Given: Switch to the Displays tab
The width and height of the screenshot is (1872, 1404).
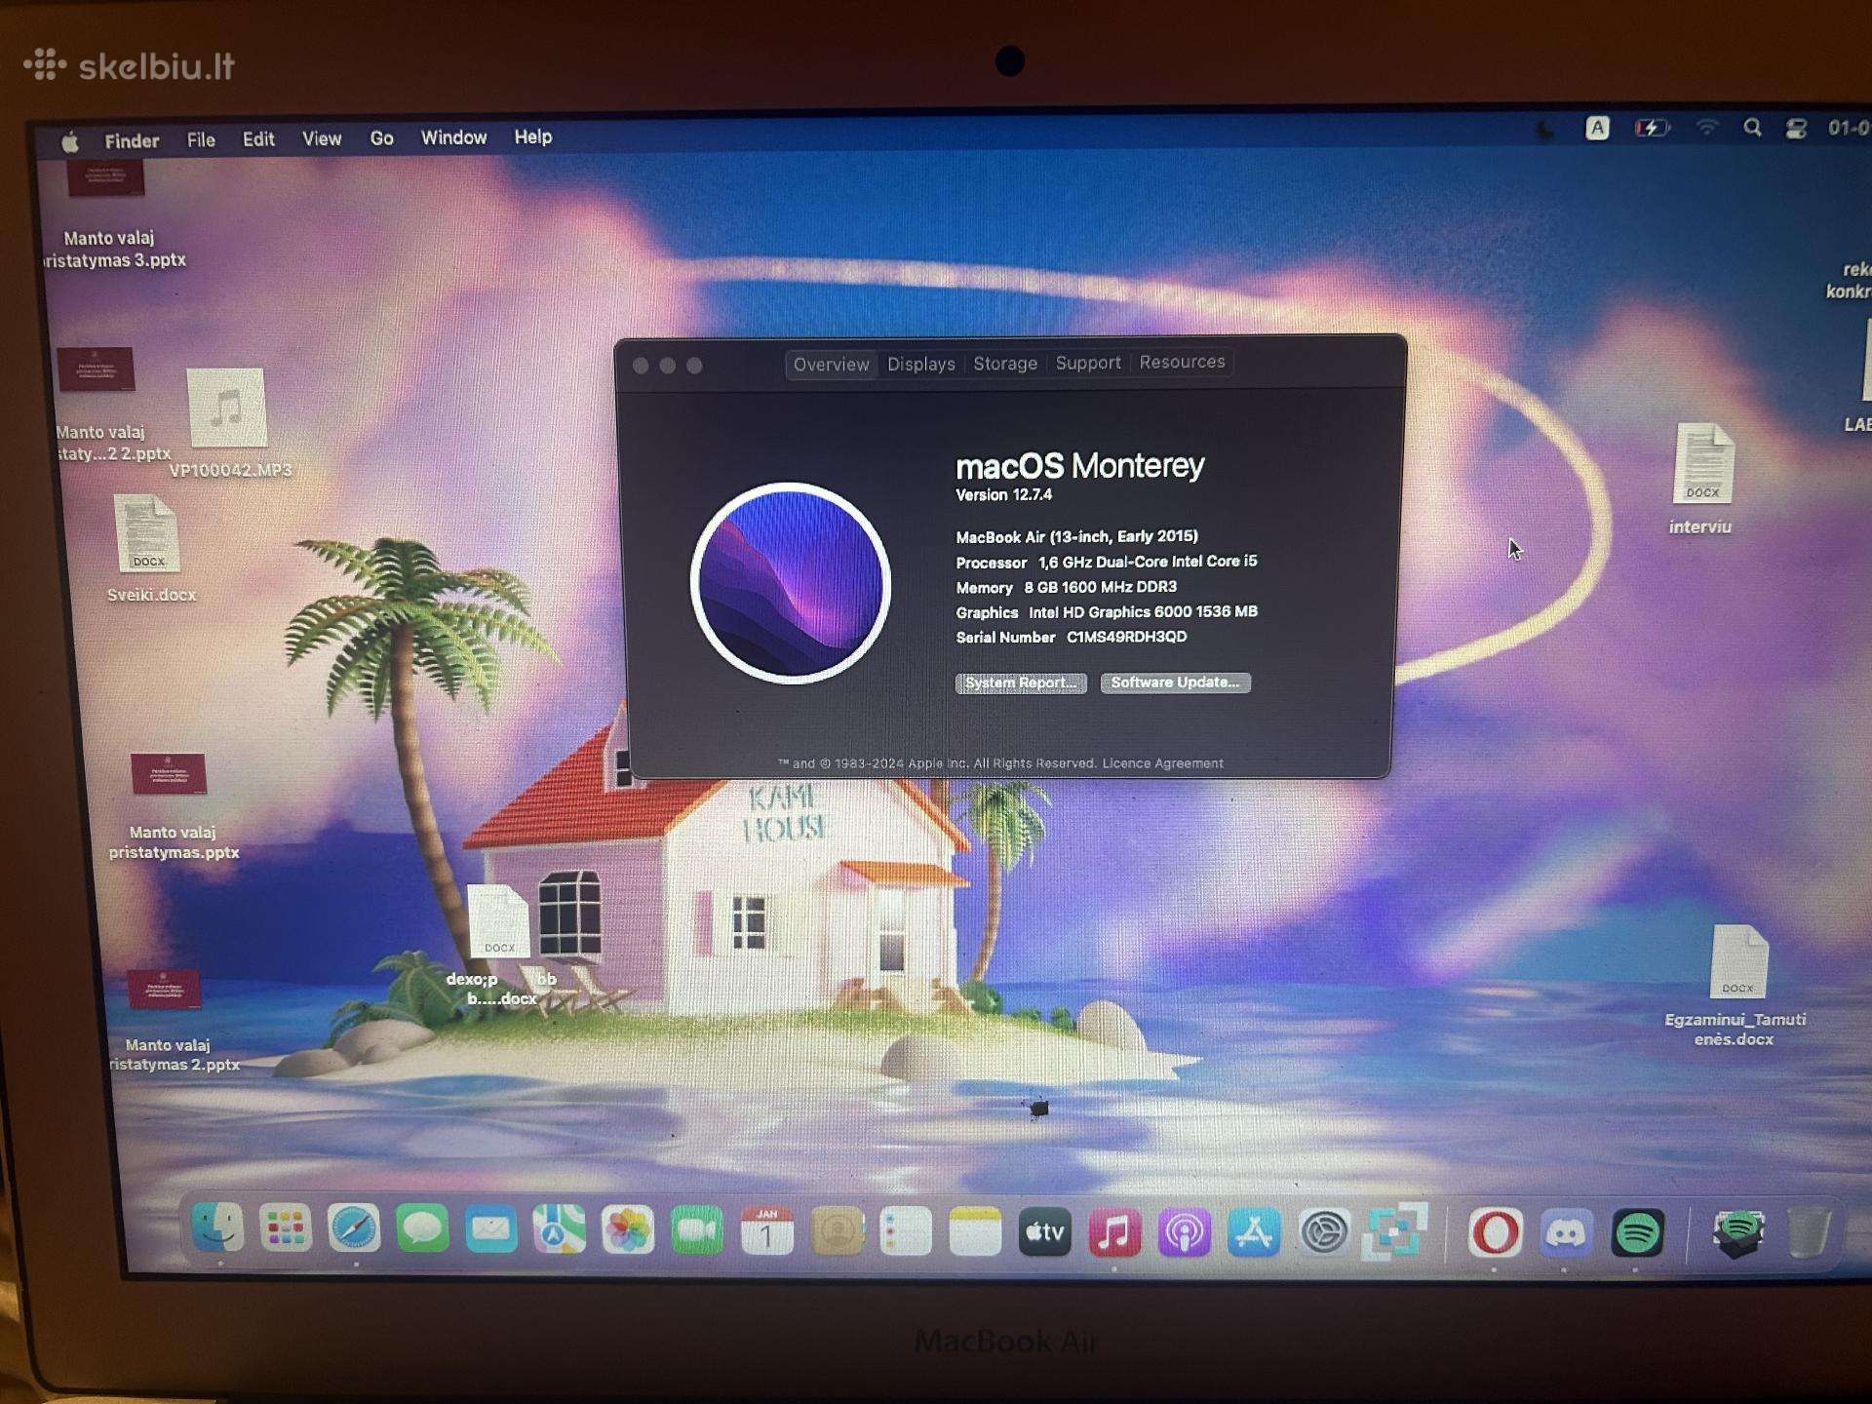Looking at the screenshot, I should pos(921,364).
